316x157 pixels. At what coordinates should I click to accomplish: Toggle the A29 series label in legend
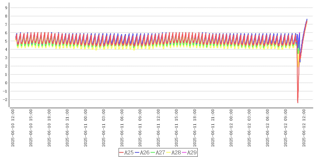192,153
